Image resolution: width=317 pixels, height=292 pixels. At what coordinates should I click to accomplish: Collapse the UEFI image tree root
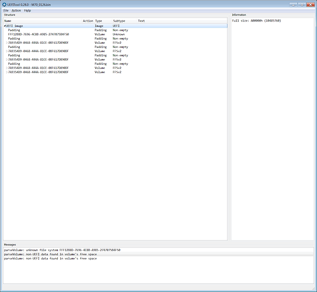[x=5, y=26]
